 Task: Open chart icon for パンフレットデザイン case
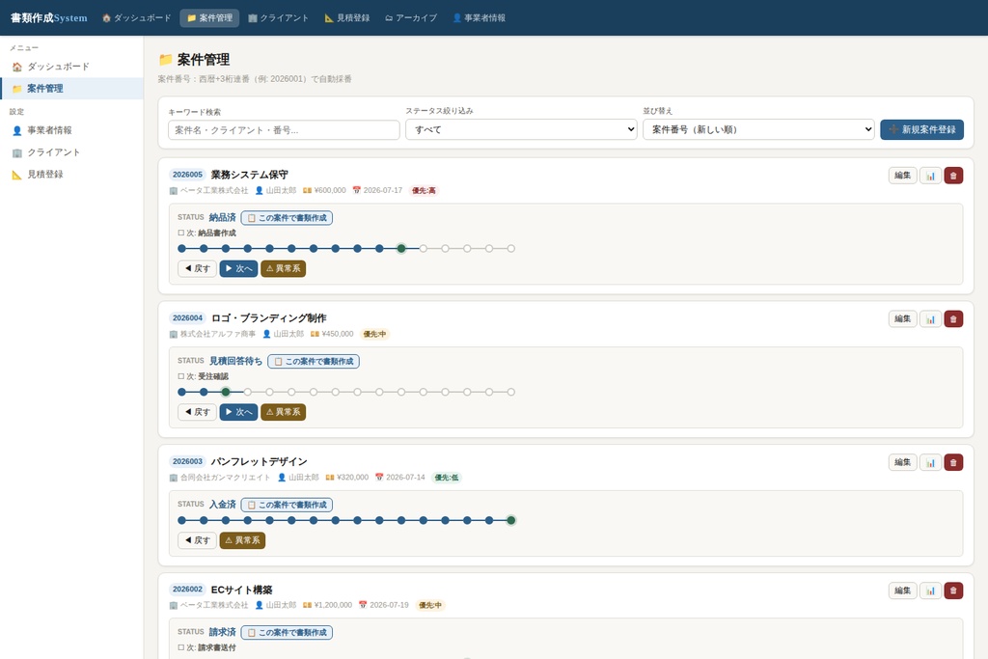coord(930,462)
